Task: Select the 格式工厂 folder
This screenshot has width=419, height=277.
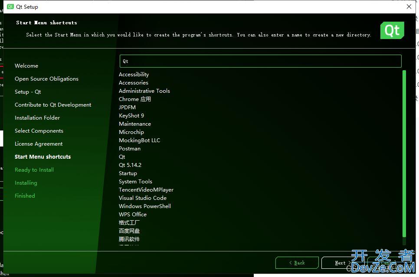Action: (x=129, y=223)
